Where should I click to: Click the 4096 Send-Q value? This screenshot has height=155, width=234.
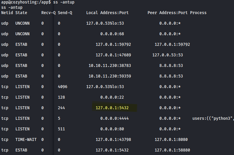tap(63, 87)
